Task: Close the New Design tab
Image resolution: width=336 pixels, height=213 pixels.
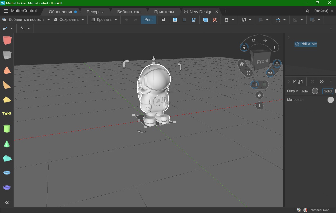Action: click(217, 12)
